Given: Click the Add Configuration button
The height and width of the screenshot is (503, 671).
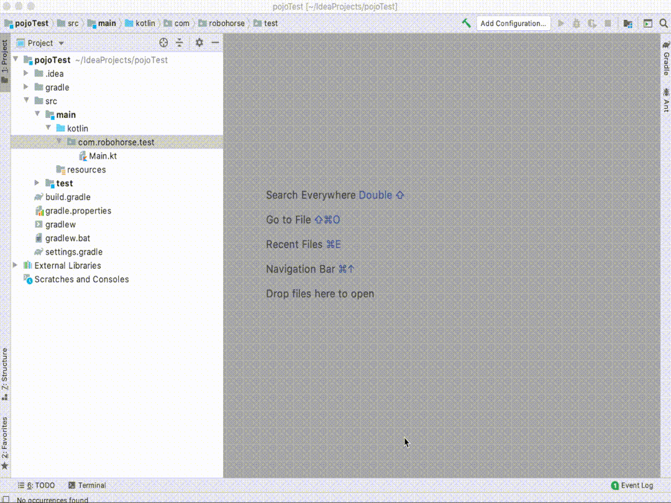Looking at the screenshot, I should pyautogui.click(x=513, y=23).
